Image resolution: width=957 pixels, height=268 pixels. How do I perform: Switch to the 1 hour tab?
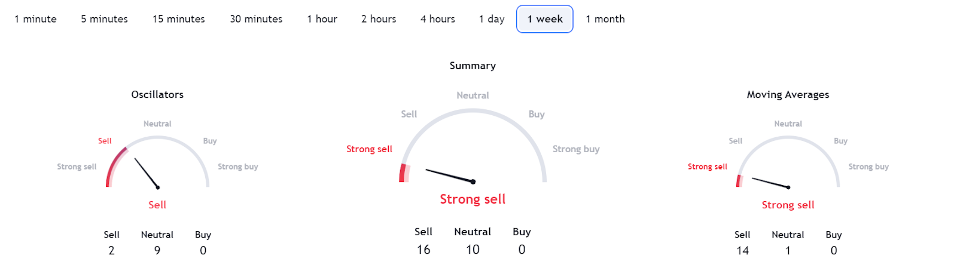322,19
